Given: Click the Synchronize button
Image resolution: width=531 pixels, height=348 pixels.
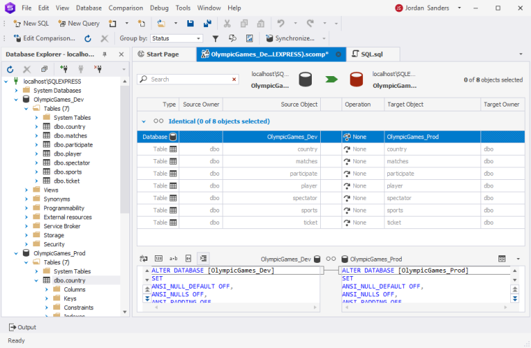Looking at the screenshot, I should [x=289, y=39].
